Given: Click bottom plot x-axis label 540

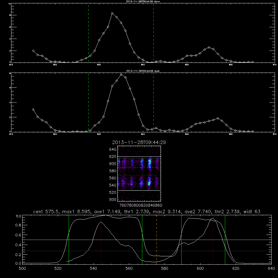Looking at the screenshot, I should (93, 269).
